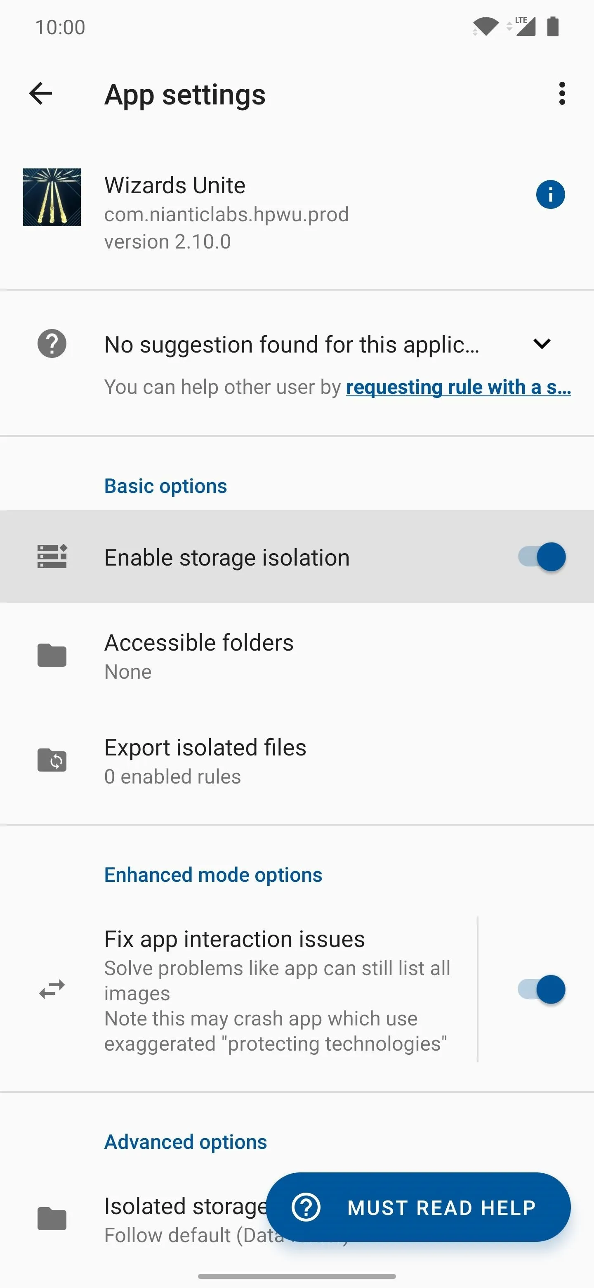Tap the storage isolation list icon
Image resolution: width=594 pixels, height=1288 pixels.
[52, 556]
